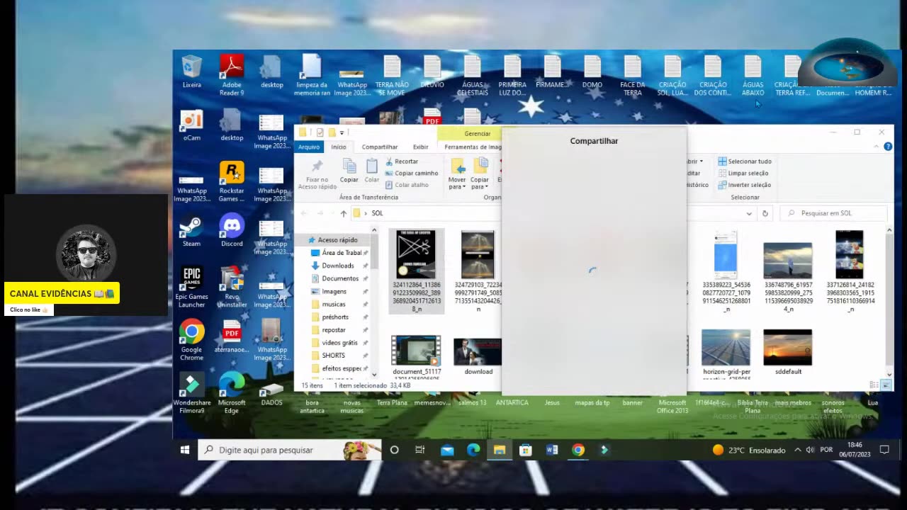Click inside the Pesquisar em SOL search box
This screenshot has width=907, height=510.
834,213
